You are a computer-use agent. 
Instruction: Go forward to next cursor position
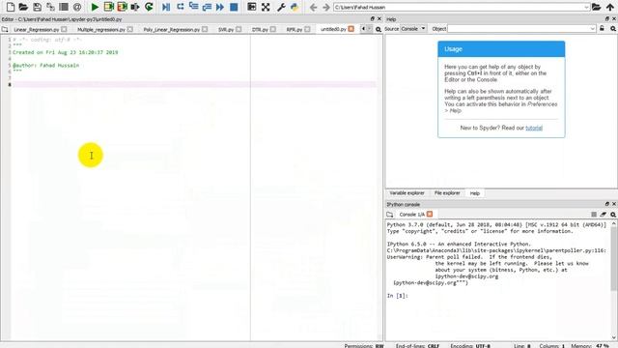(x=326, y=7)
